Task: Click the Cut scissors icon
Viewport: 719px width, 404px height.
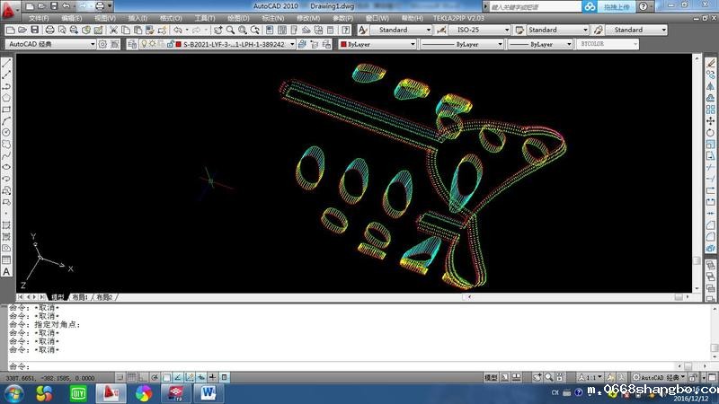Action: point(112,30)
